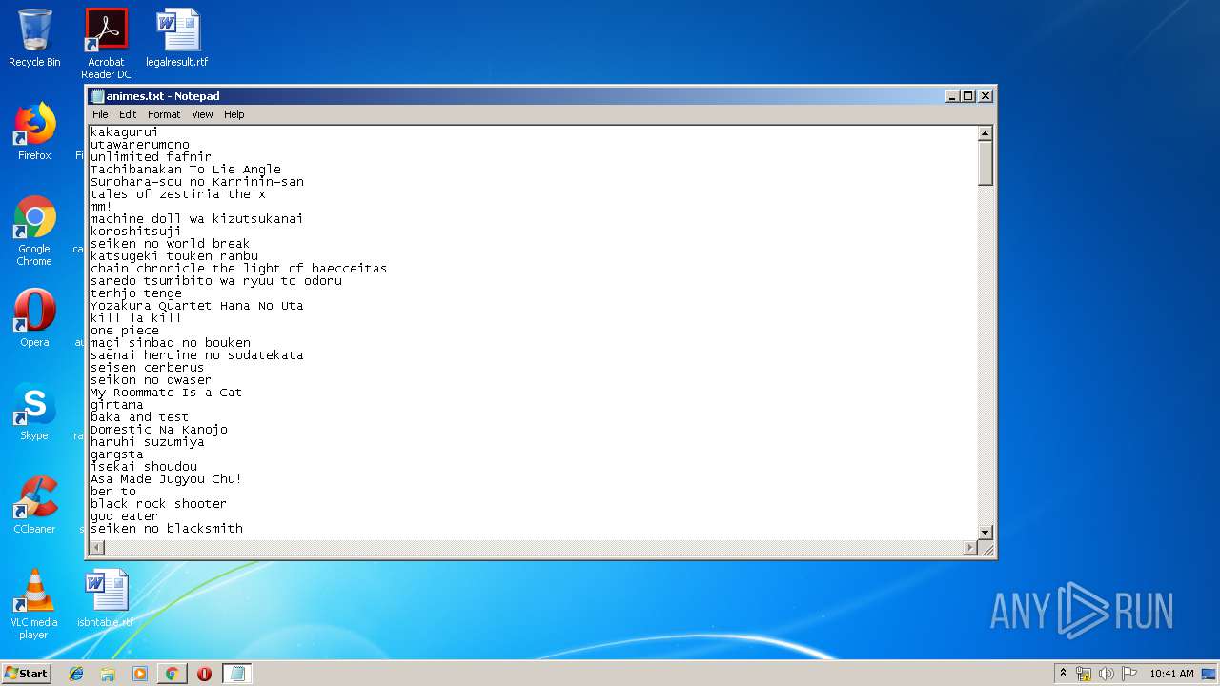Open Windows Explorer folder in taskbar
The height and width of the screenshot is (686, 1220).
point(108,674)
